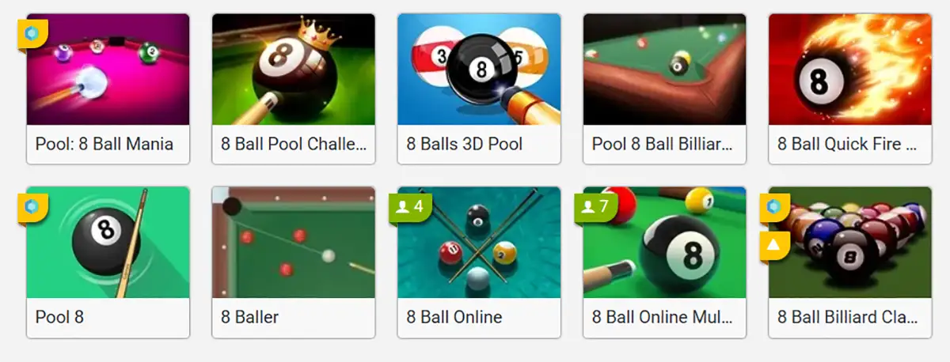The height and width of the screenshot is (362, 950).
Task: Click the hexagon badge on Pool: 8 Ball Mania
Action: tap(33, 34)
